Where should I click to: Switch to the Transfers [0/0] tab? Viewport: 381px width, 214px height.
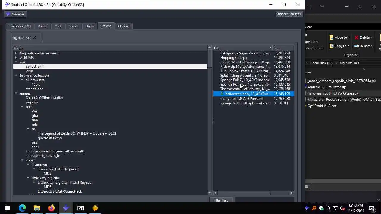[20, 26]
